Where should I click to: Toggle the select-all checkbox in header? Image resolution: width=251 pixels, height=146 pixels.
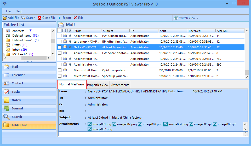click(60, 31)
